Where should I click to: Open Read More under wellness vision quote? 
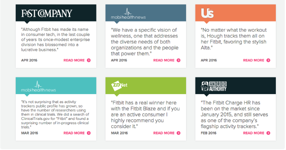[164, 60]
